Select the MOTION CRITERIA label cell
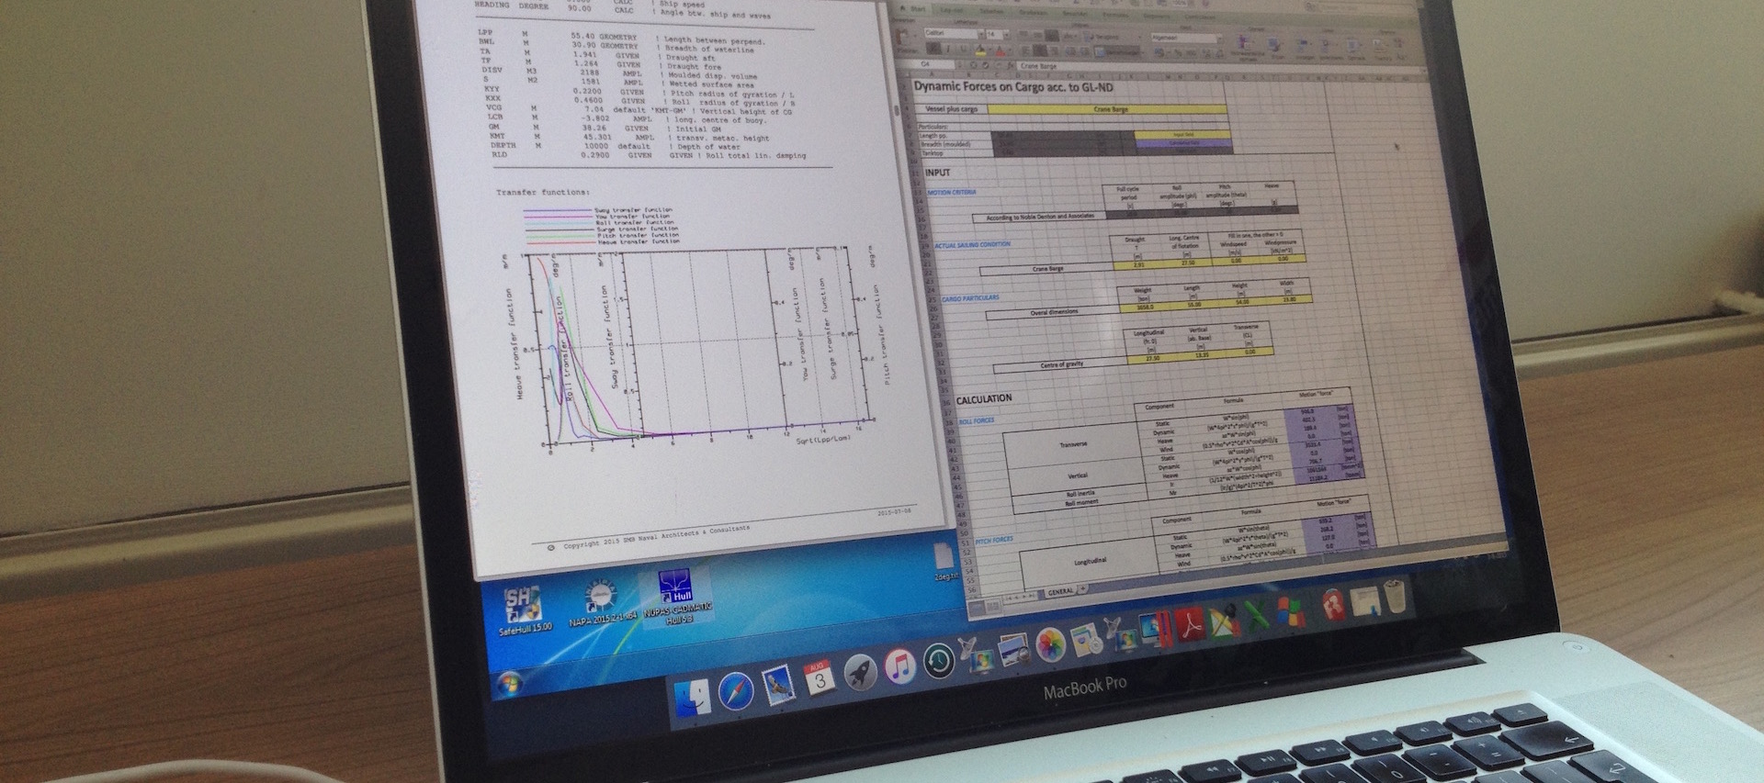Screen dimensions: 1764x783 click(x=953, y=193)
